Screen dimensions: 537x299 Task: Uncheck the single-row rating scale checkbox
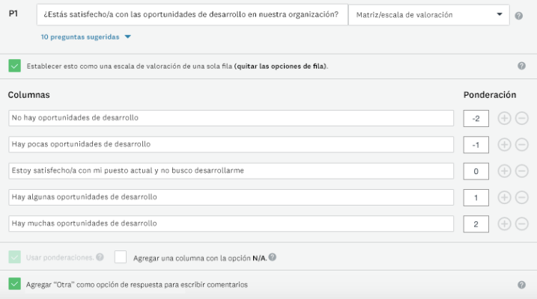pos(15,66)
